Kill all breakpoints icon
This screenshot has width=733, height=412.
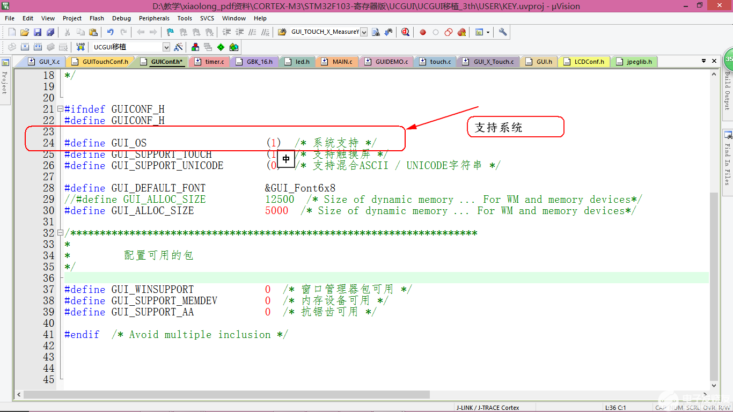pos(461,32)
